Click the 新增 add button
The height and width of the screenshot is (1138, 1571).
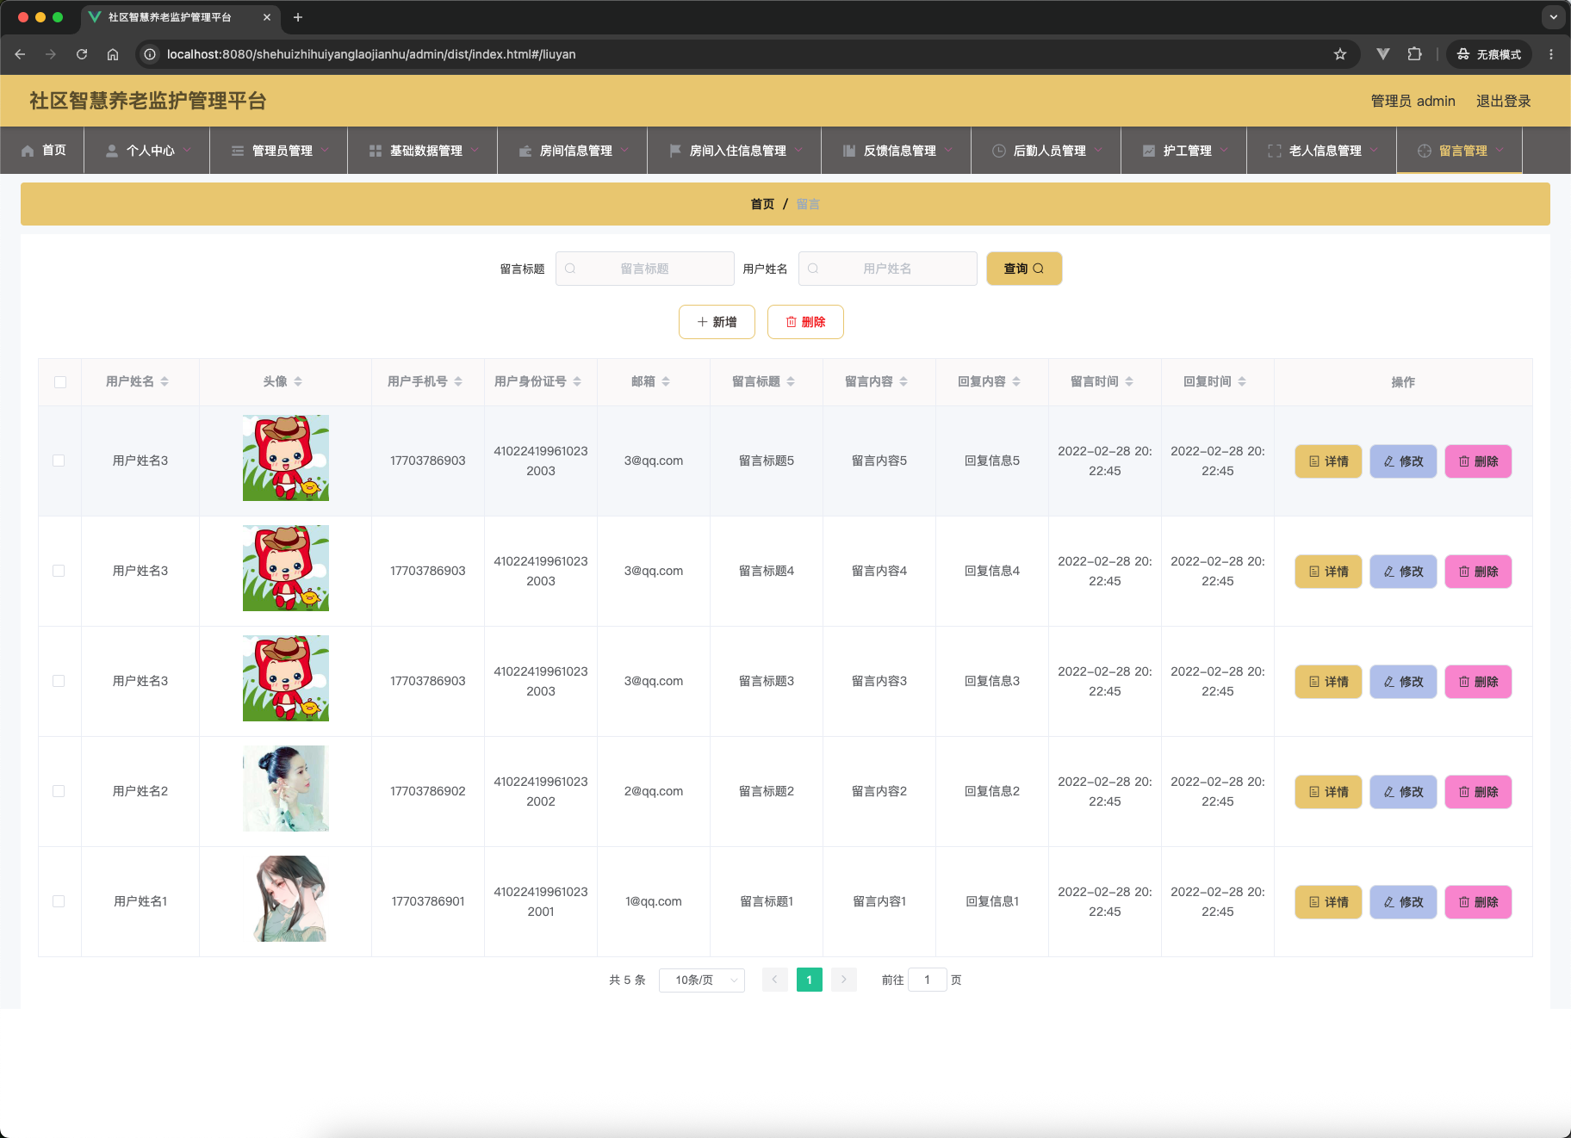tap(717, 322)
